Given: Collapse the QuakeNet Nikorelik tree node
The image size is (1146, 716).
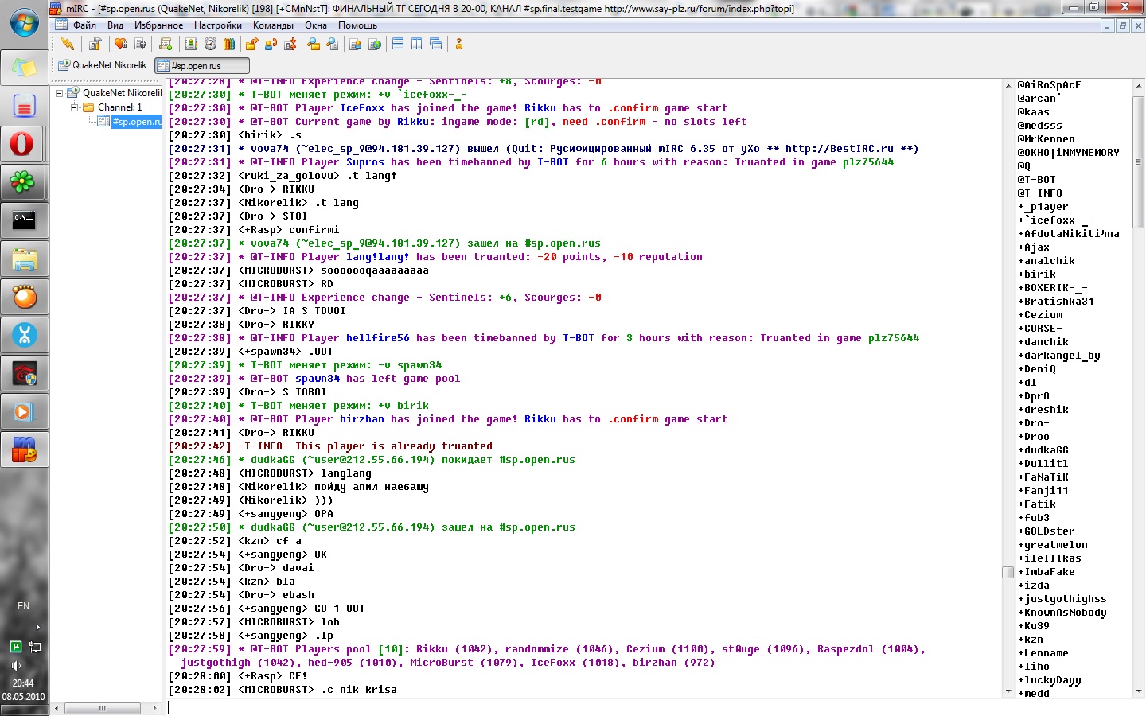Looking at the screenshot, I should click(60, 93).
